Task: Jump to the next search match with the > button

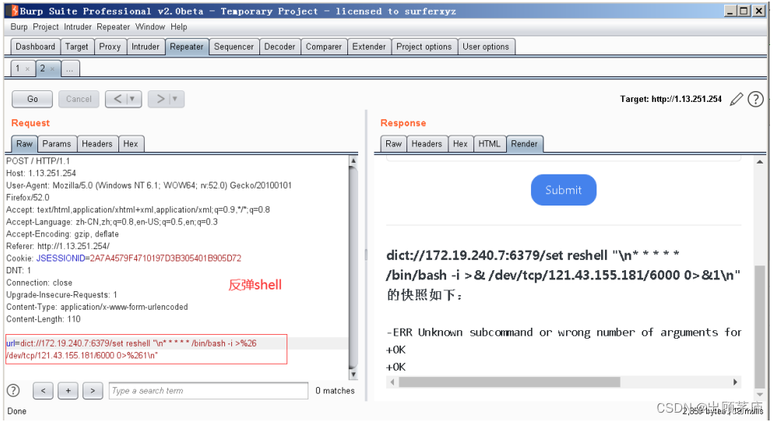Action: click(93, 390)
